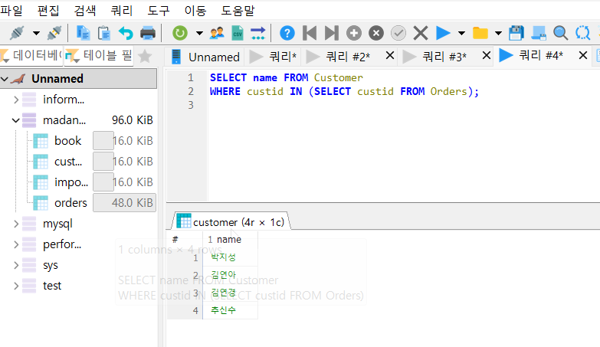Expand the sys database node
Viewport: 600px width, 347px height.
point(15,265)
